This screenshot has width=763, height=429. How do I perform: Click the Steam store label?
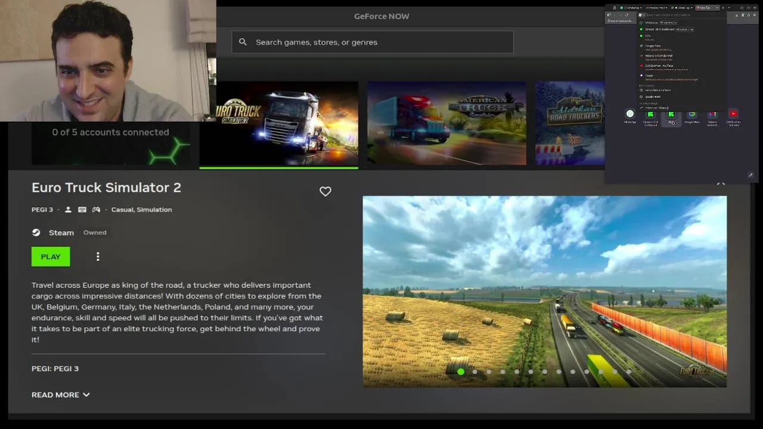click(61, 232)
